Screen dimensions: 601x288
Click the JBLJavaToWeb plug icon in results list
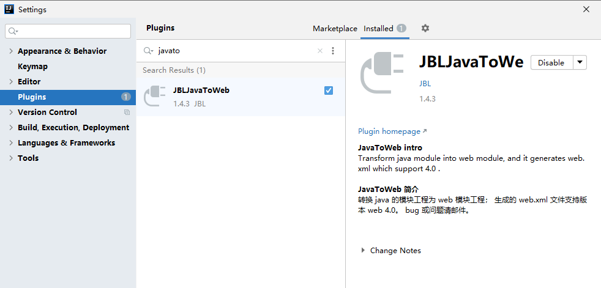pos(154,96)
